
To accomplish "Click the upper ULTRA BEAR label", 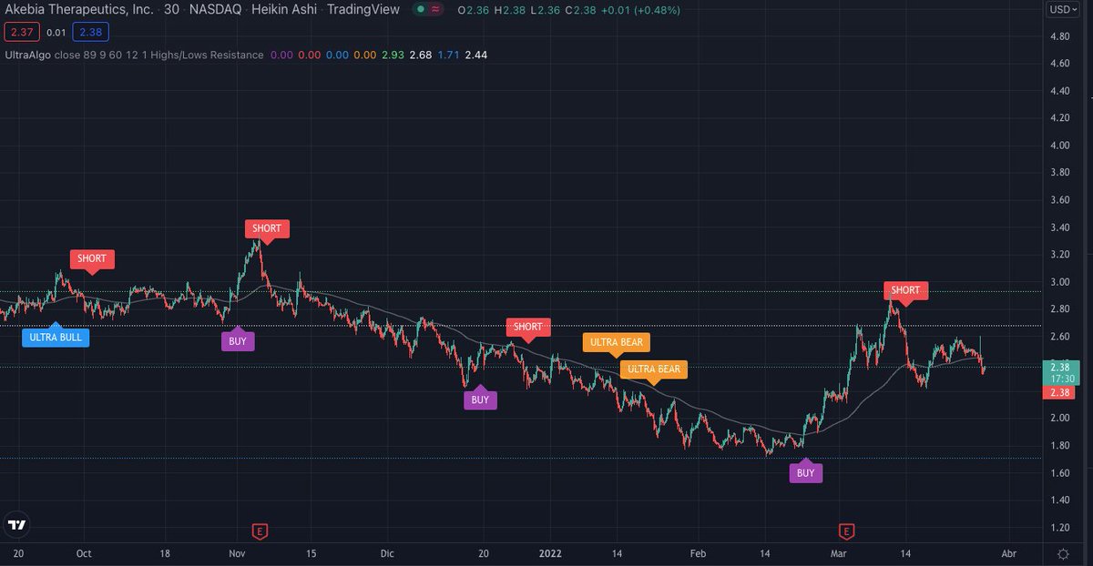I will coord(617,344).
